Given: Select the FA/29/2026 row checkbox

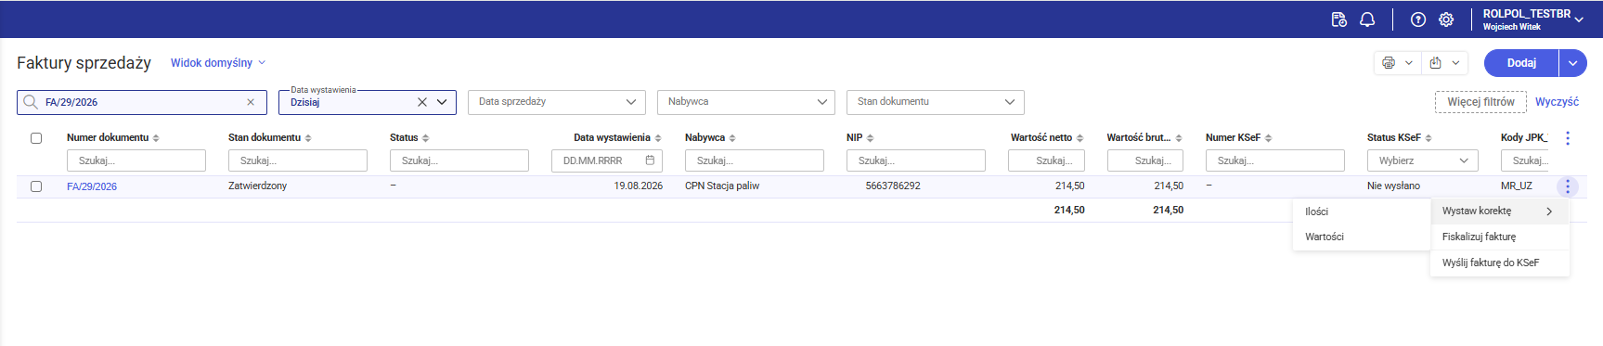Looking at the screenshot, I should tap(36, 186).
